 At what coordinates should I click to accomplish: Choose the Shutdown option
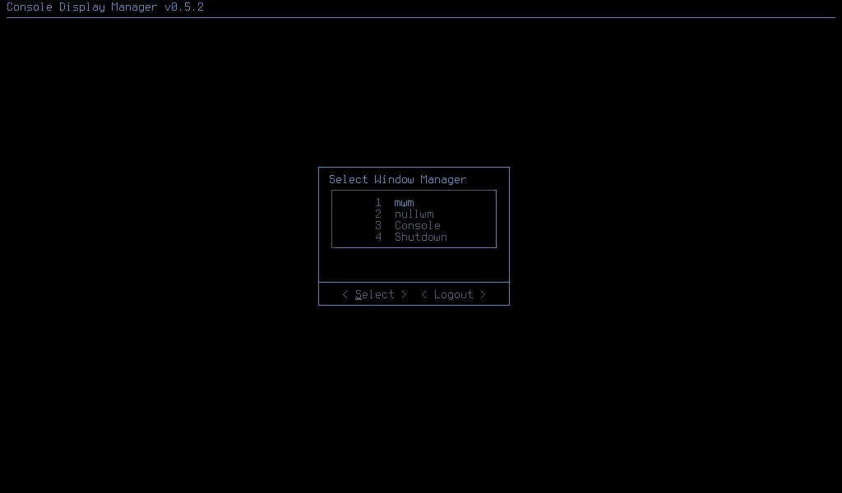click(420, 237)
